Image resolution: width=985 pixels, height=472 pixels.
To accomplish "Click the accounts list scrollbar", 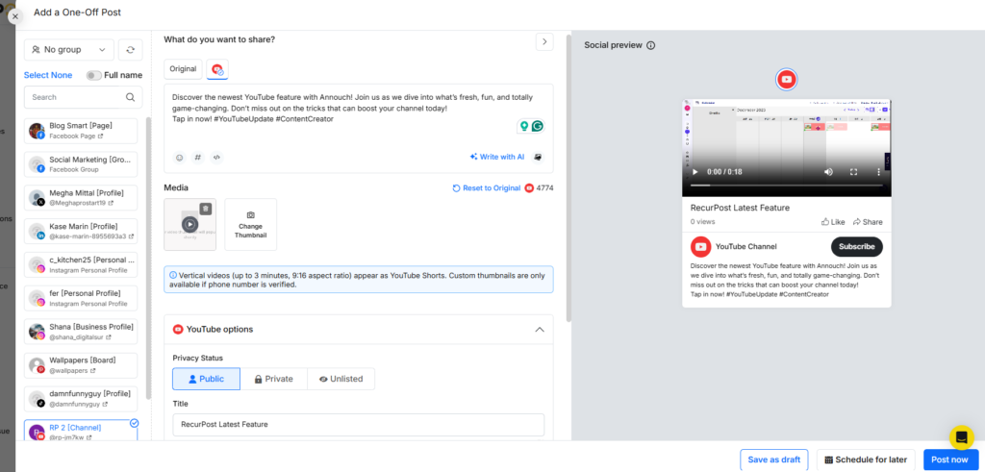I will (x=148, y=258).
